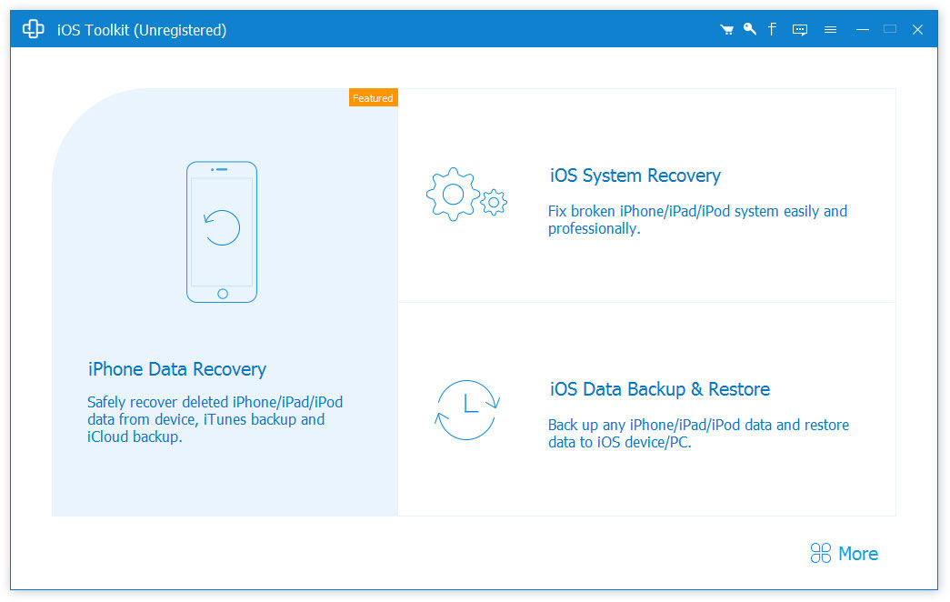Open iPhone Data Recovery title
The width and height of the screenshot is (950, 602).
177,369
